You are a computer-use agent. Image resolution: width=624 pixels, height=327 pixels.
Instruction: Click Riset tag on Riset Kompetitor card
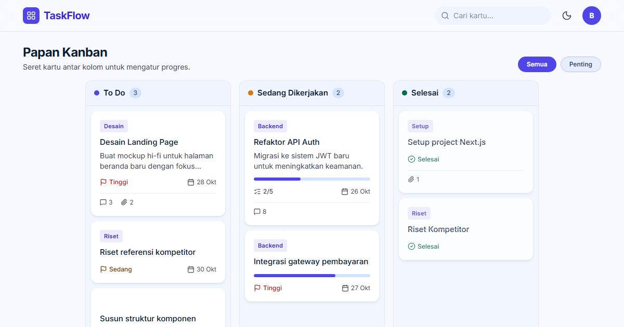coord(419,213)
